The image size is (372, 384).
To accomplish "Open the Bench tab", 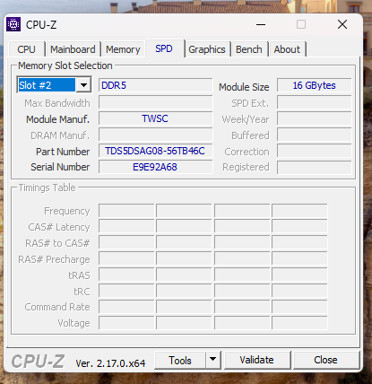I will click(249, 49).
